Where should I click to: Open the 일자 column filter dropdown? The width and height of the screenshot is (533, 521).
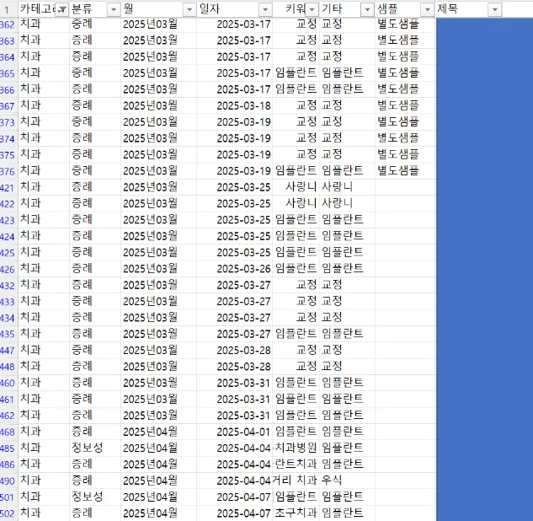[x=265, y=10]
